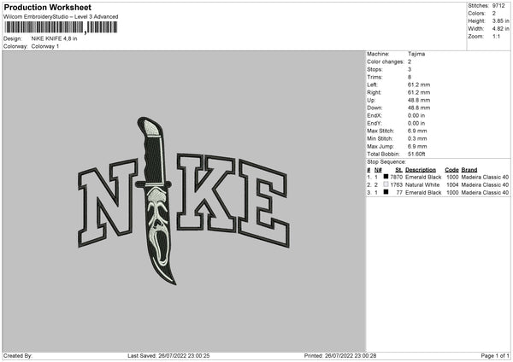Click the stitches count 9712
Viewport: 513px width, 362px height.
[x=498, y=6]
